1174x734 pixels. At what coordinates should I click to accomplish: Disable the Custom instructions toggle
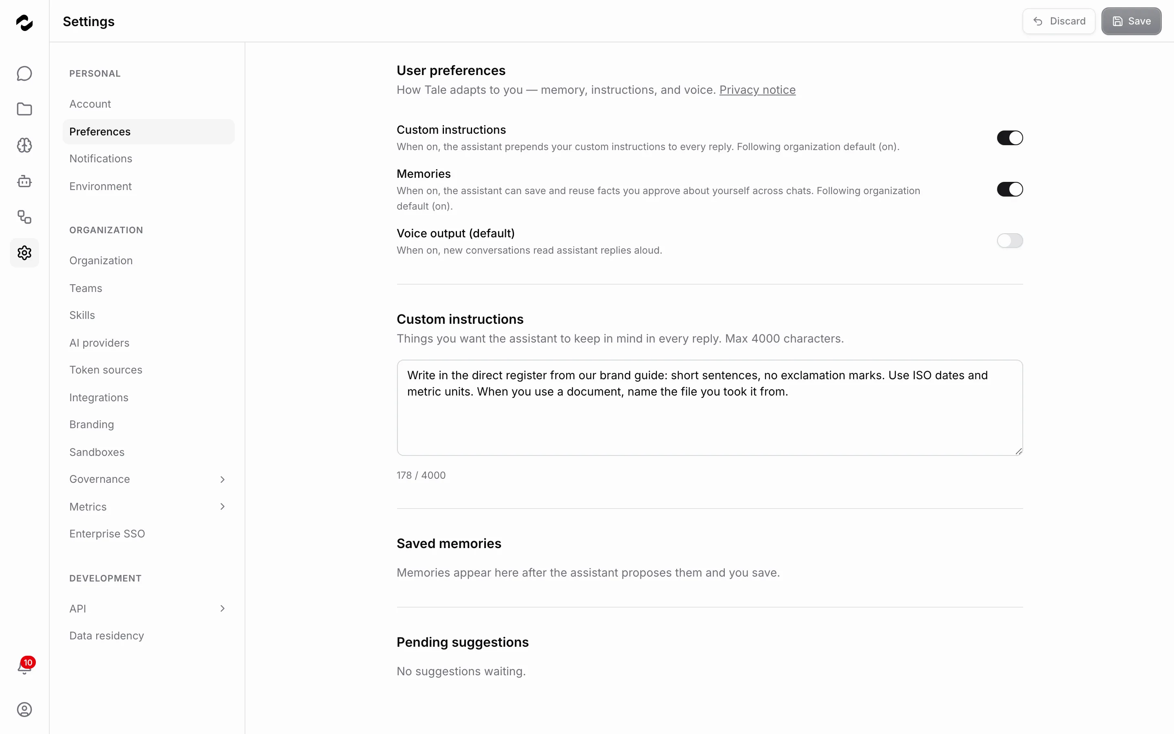click(x=1010, y=138)
